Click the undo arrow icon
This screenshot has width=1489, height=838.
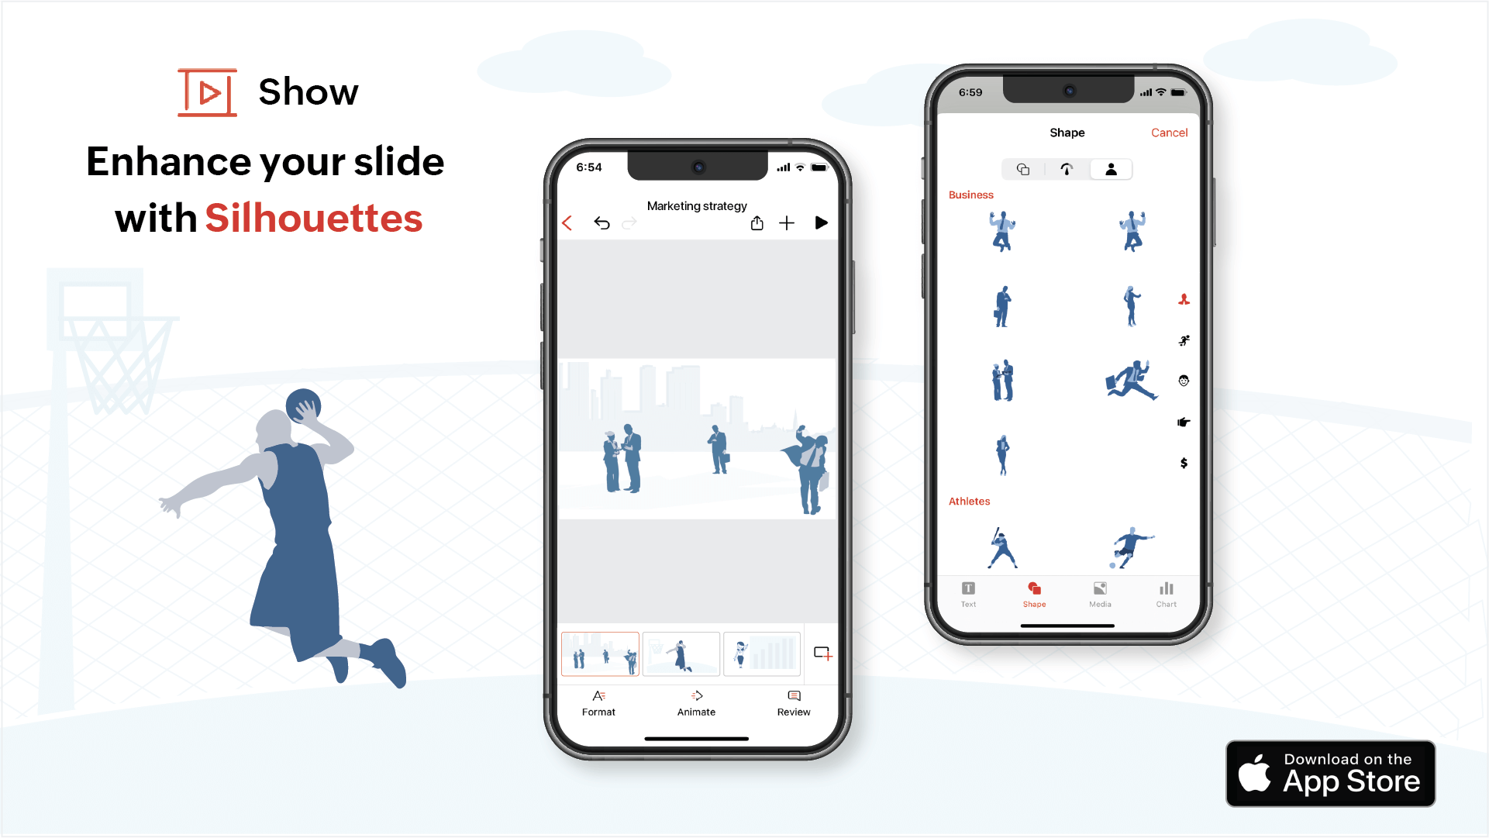click(602, 223)
